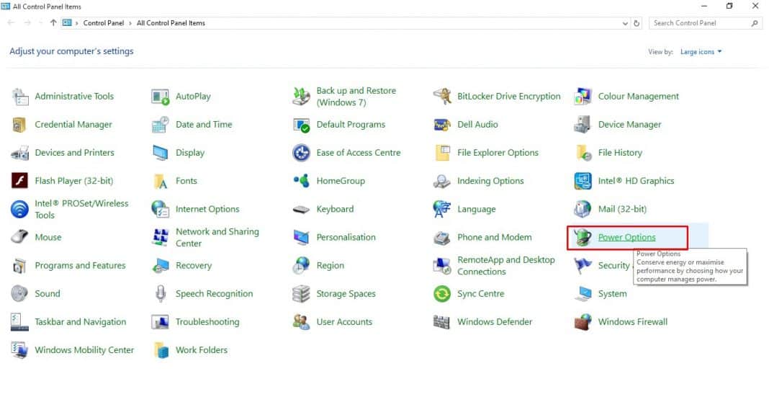Refresh the Control Panel view
Screen dimensions: 769x410
point(637,23)
